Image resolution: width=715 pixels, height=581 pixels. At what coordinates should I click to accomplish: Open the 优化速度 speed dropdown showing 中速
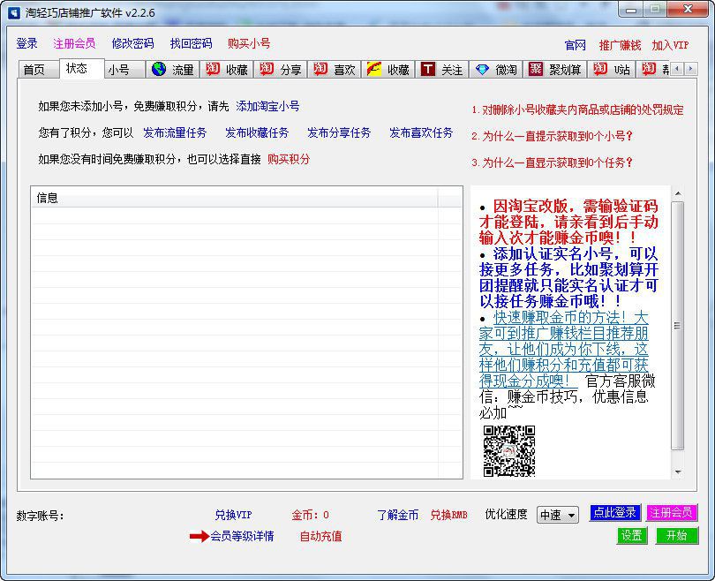coord(557,515)
